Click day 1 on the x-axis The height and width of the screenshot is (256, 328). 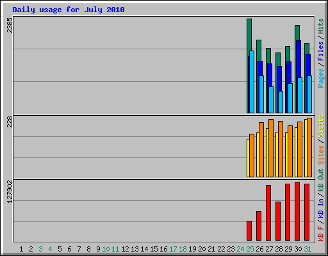(x=21, y=249)
